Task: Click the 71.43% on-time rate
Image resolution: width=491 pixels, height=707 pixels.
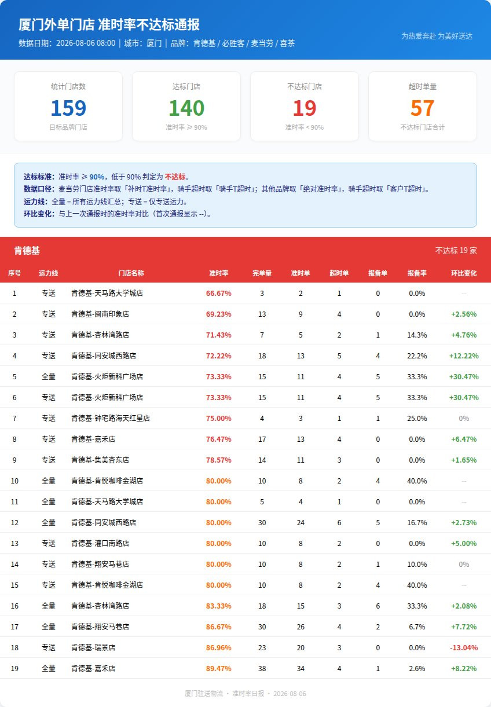Action: [x=219, y=335]
